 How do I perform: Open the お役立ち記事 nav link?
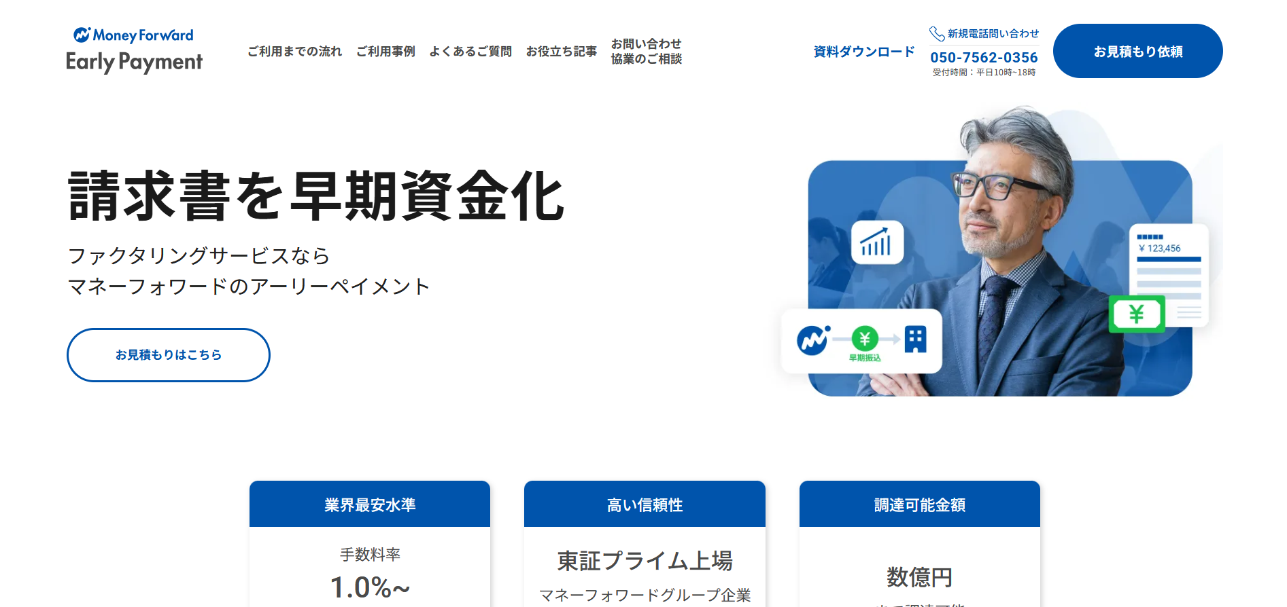point(561,52)
